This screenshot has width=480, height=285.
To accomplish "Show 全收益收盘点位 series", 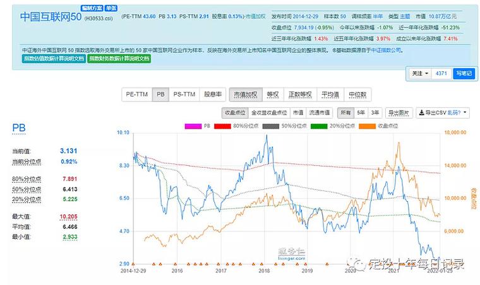I will (x=269, y=113).
